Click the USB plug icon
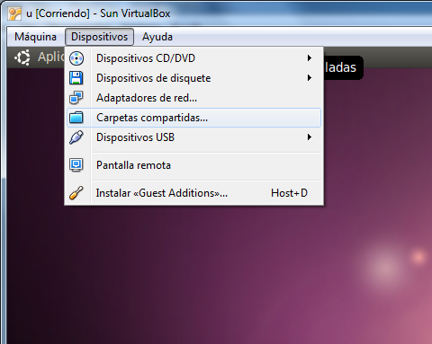Image resolution: width=432 pixels, height=344 pixels. pos(76,137)
